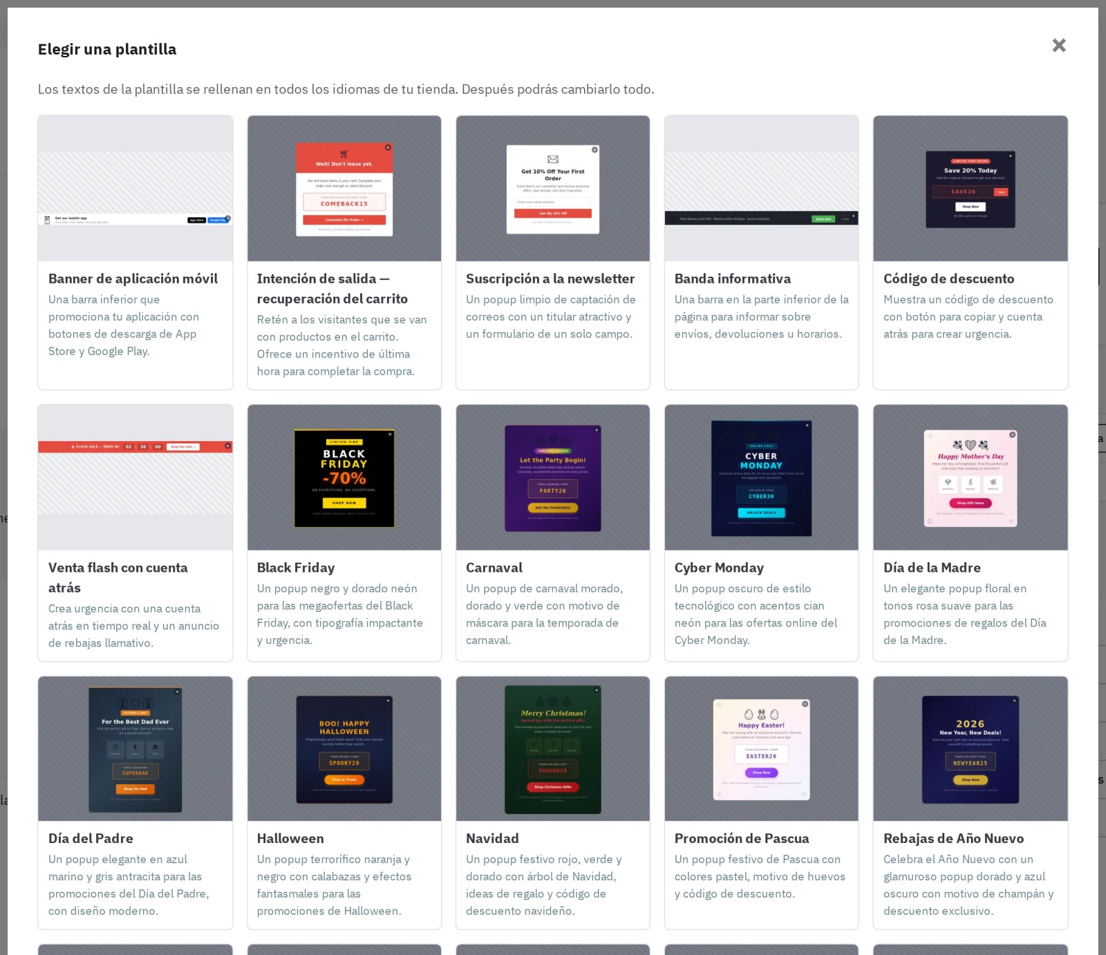Click the Cyber Monday title text

tap(719, 568)
